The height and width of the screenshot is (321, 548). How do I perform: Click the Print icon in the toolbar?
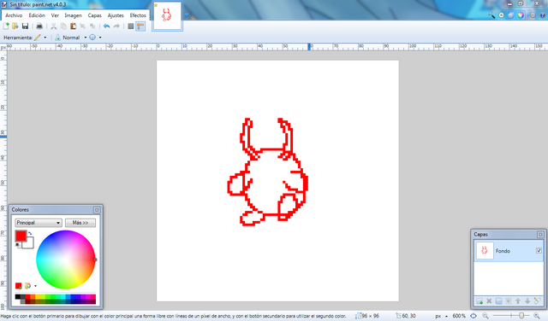39,26
